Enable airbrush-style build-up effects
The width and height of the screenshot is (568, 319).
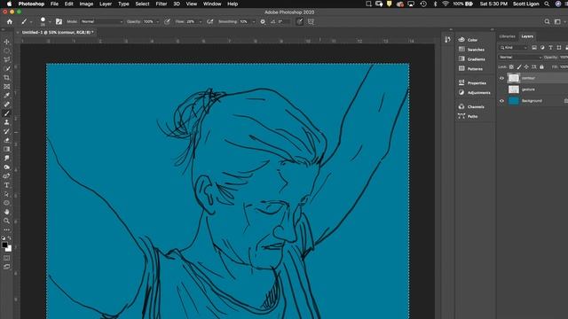tap(209, 21)
